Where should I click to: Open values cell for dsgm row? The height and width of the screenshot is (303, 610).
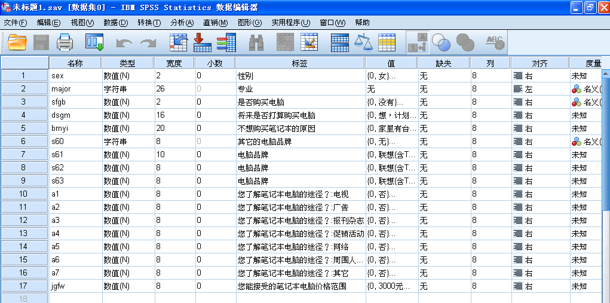pos(391,115)
